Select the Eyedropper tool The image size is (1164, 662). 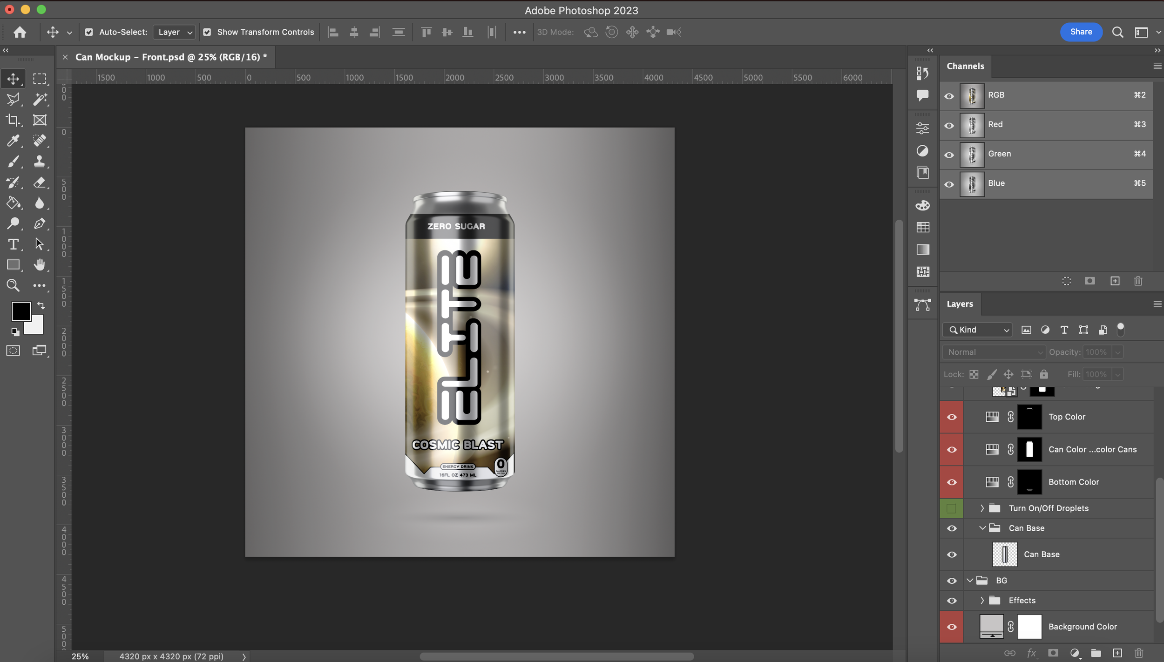13,141
